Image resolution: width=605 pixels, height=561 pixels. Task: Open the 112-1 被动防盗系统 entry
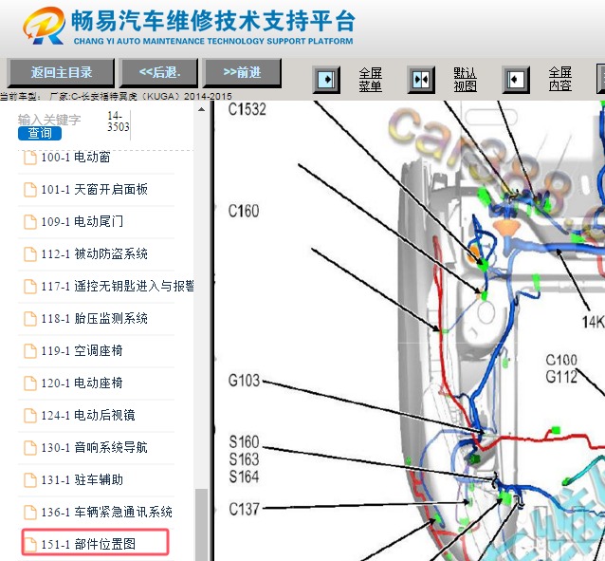[x=96, y=253]
